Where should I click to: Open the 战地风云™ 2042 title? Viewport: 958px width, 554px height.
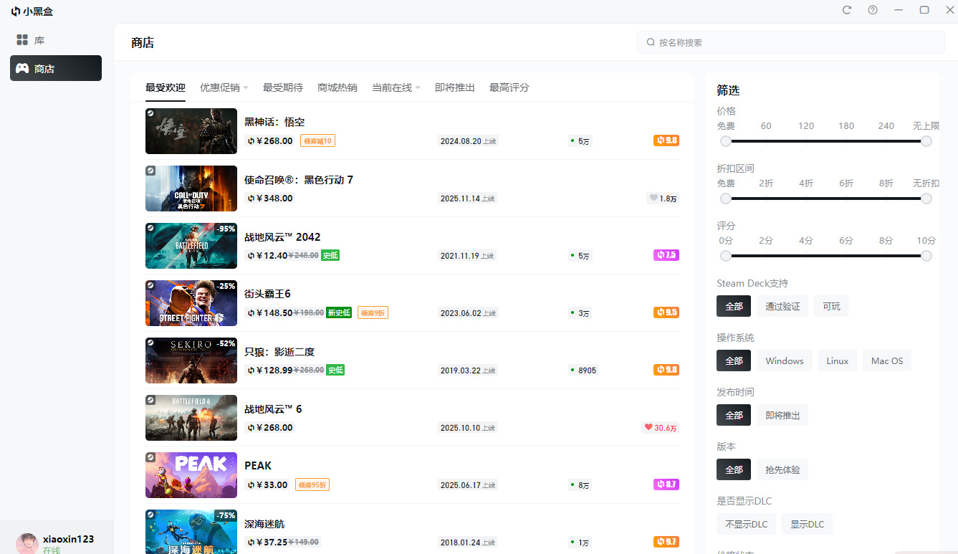tap(282, 237)
